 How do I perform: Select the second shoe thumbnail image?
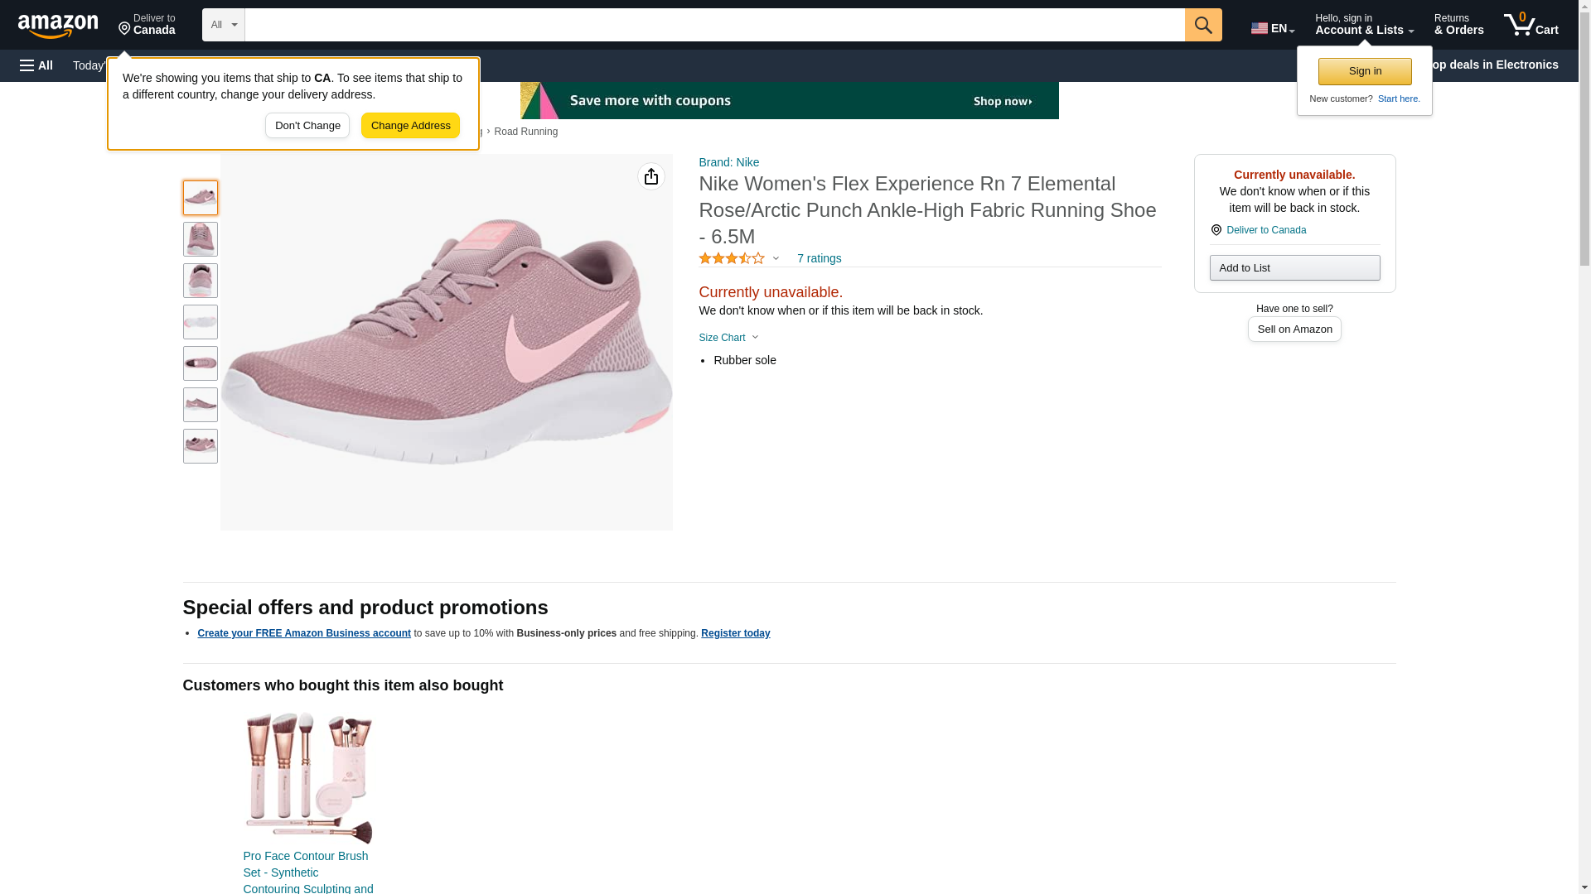coord(200,239)
